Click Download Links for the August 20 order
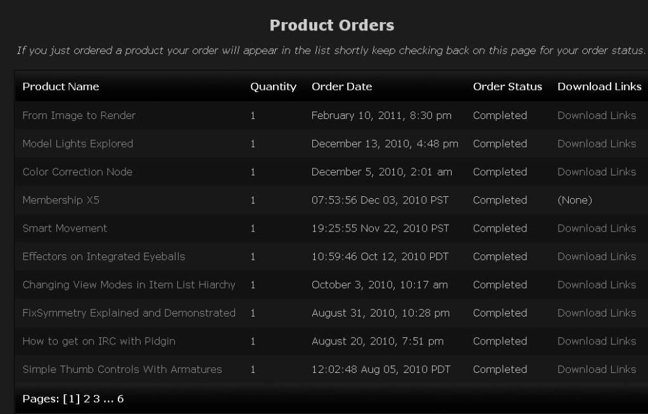 [596, 341]
